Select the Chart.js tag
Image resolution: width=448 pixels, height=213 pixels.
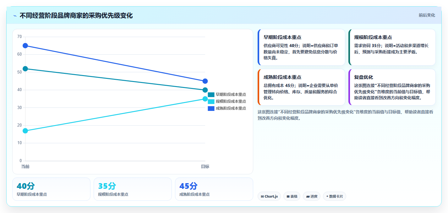click(x=269, y=196)
